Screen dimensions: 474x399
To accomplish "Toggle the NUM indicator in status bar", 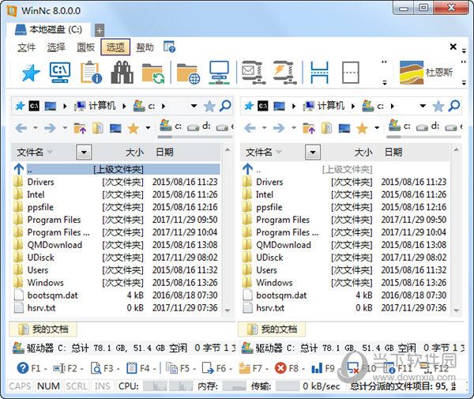I will coord(48,386).
